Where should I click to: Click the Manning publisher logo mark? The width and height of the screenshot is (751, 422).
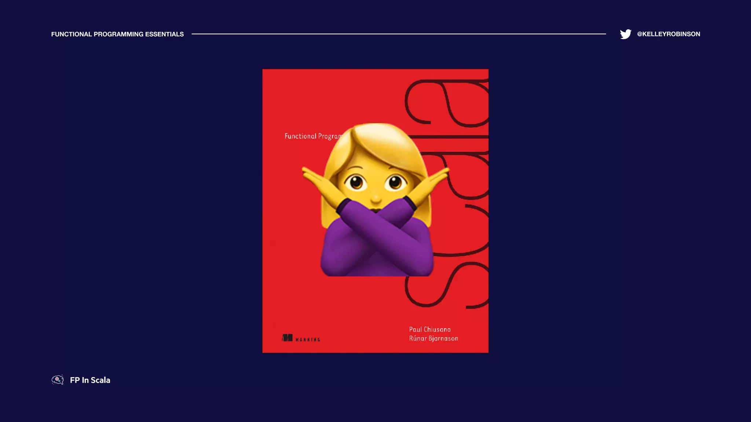[287, 338]
